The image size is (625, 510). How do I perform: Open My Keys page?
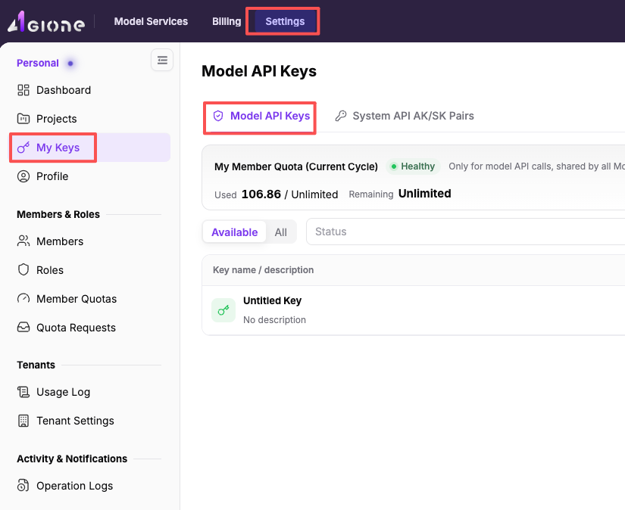90,148
